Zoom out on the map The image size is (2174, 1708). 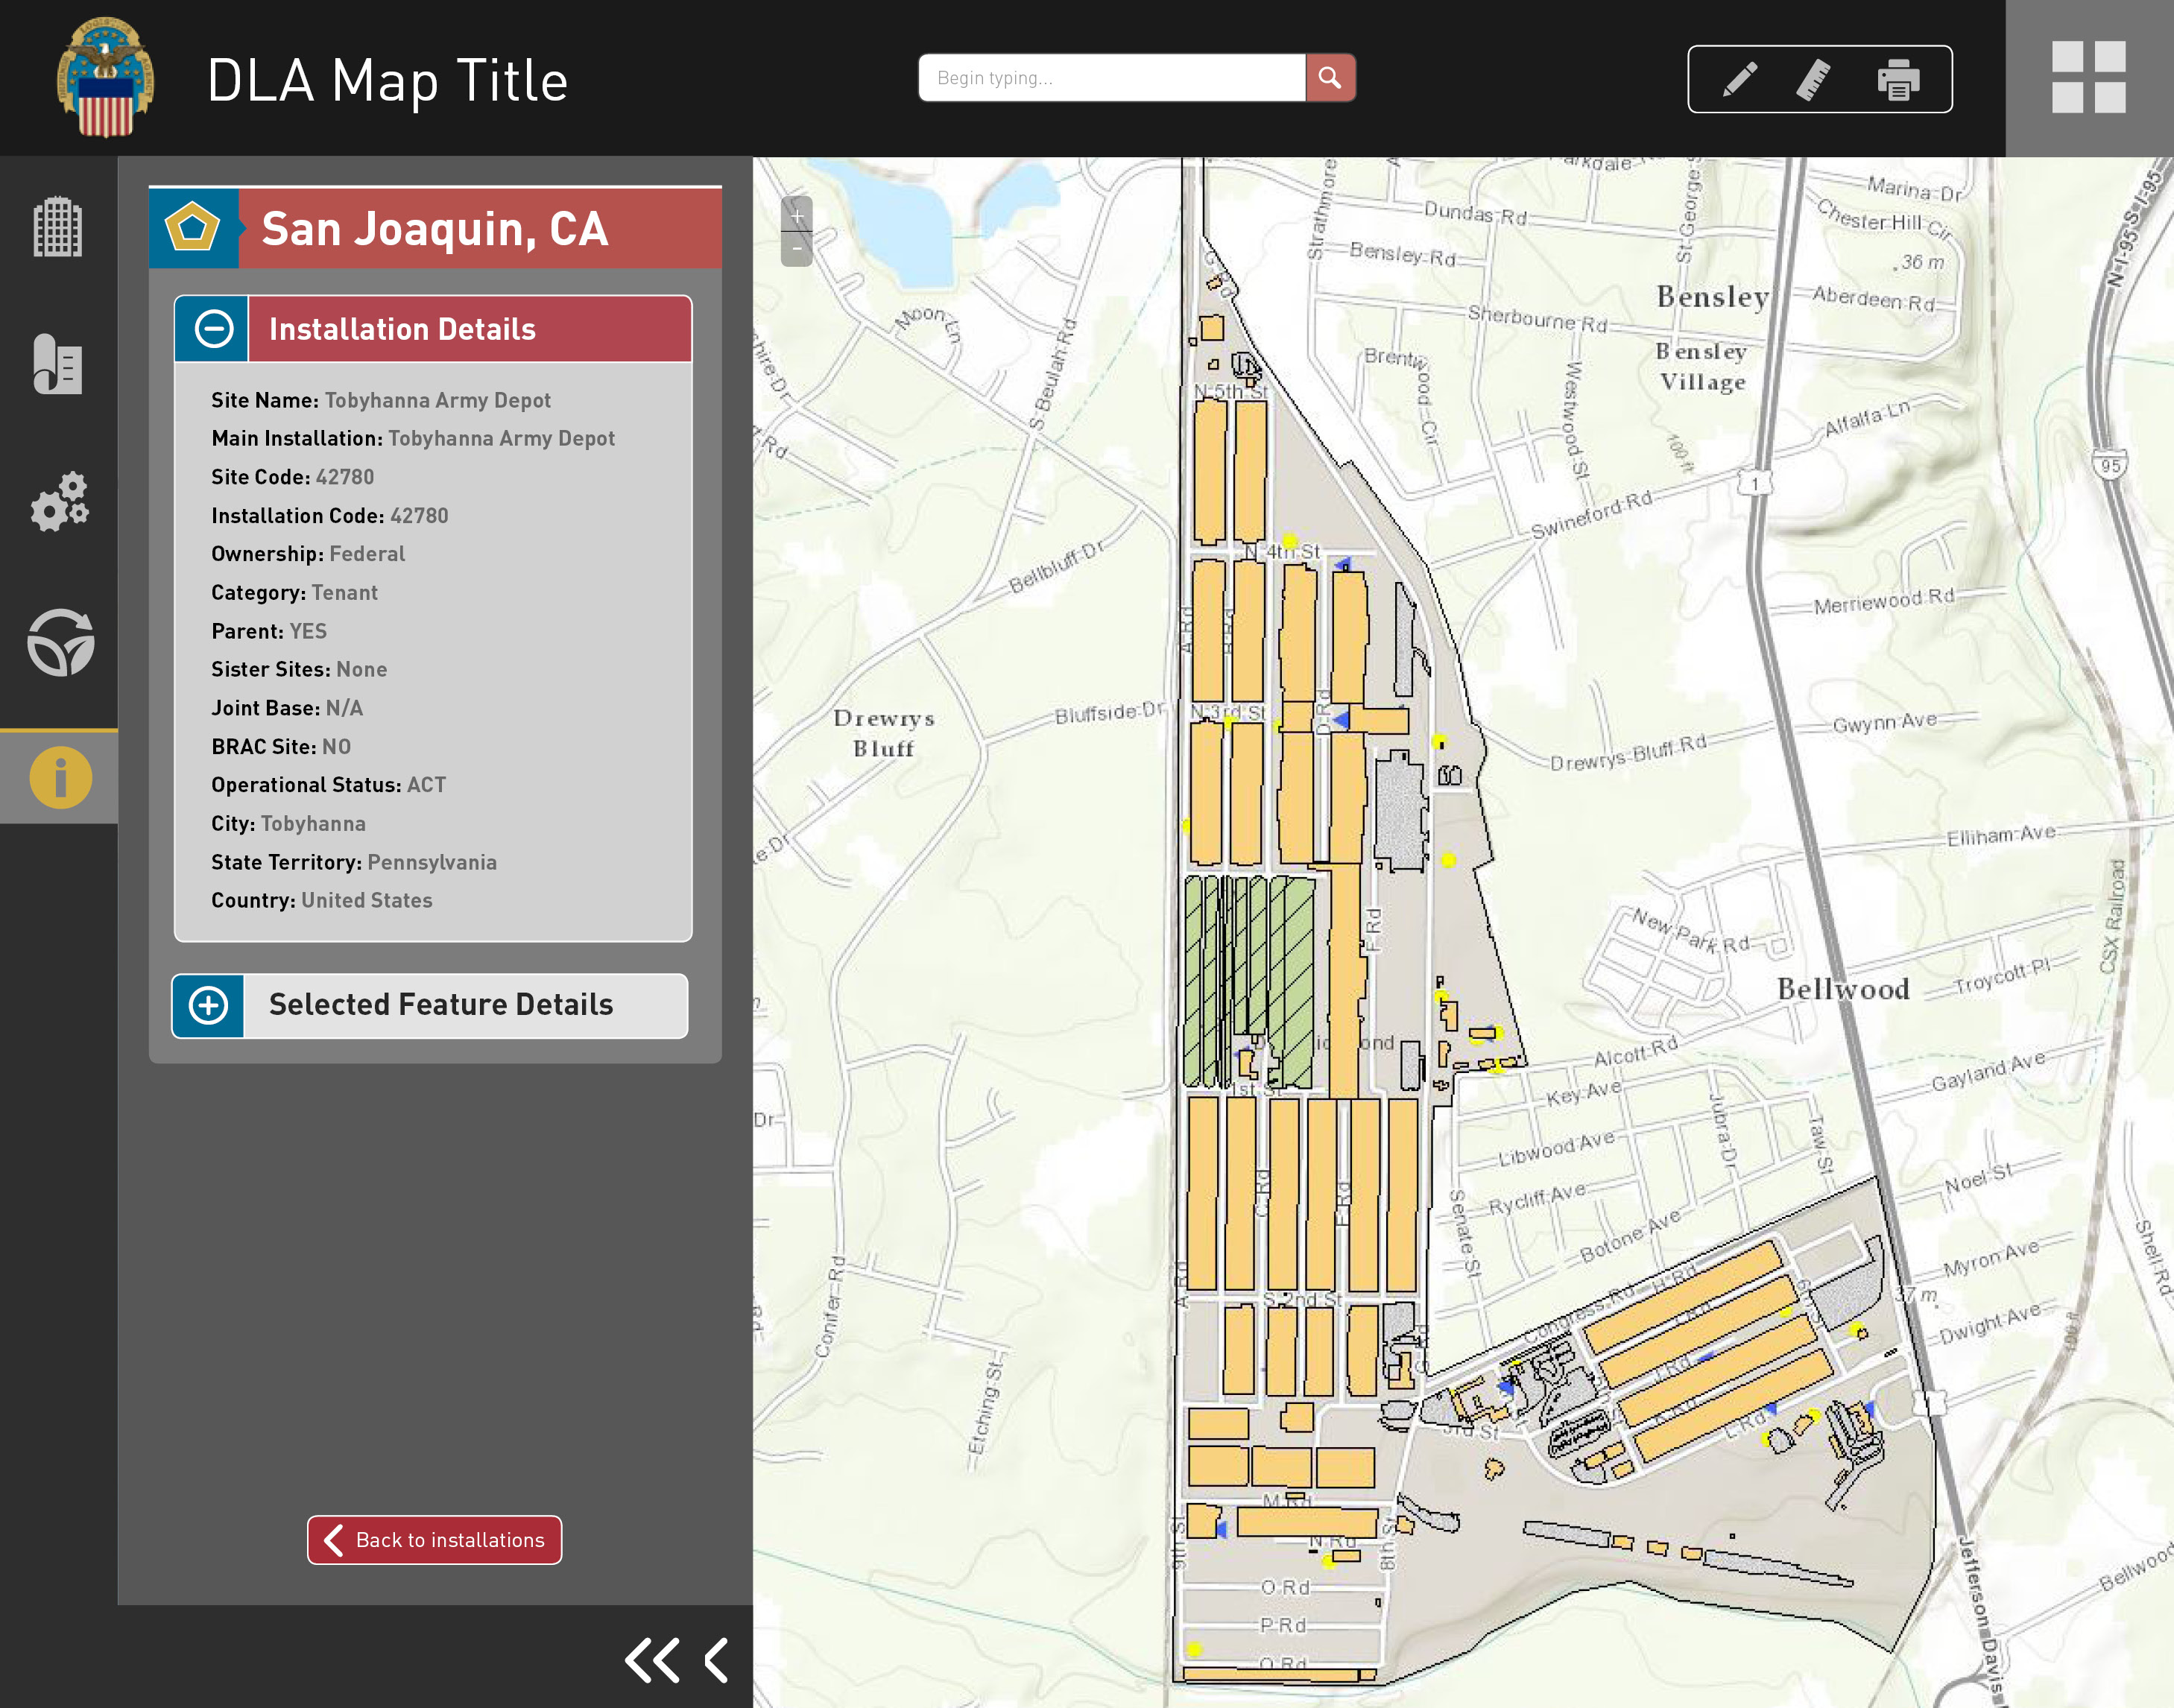(x=797, y=248)
